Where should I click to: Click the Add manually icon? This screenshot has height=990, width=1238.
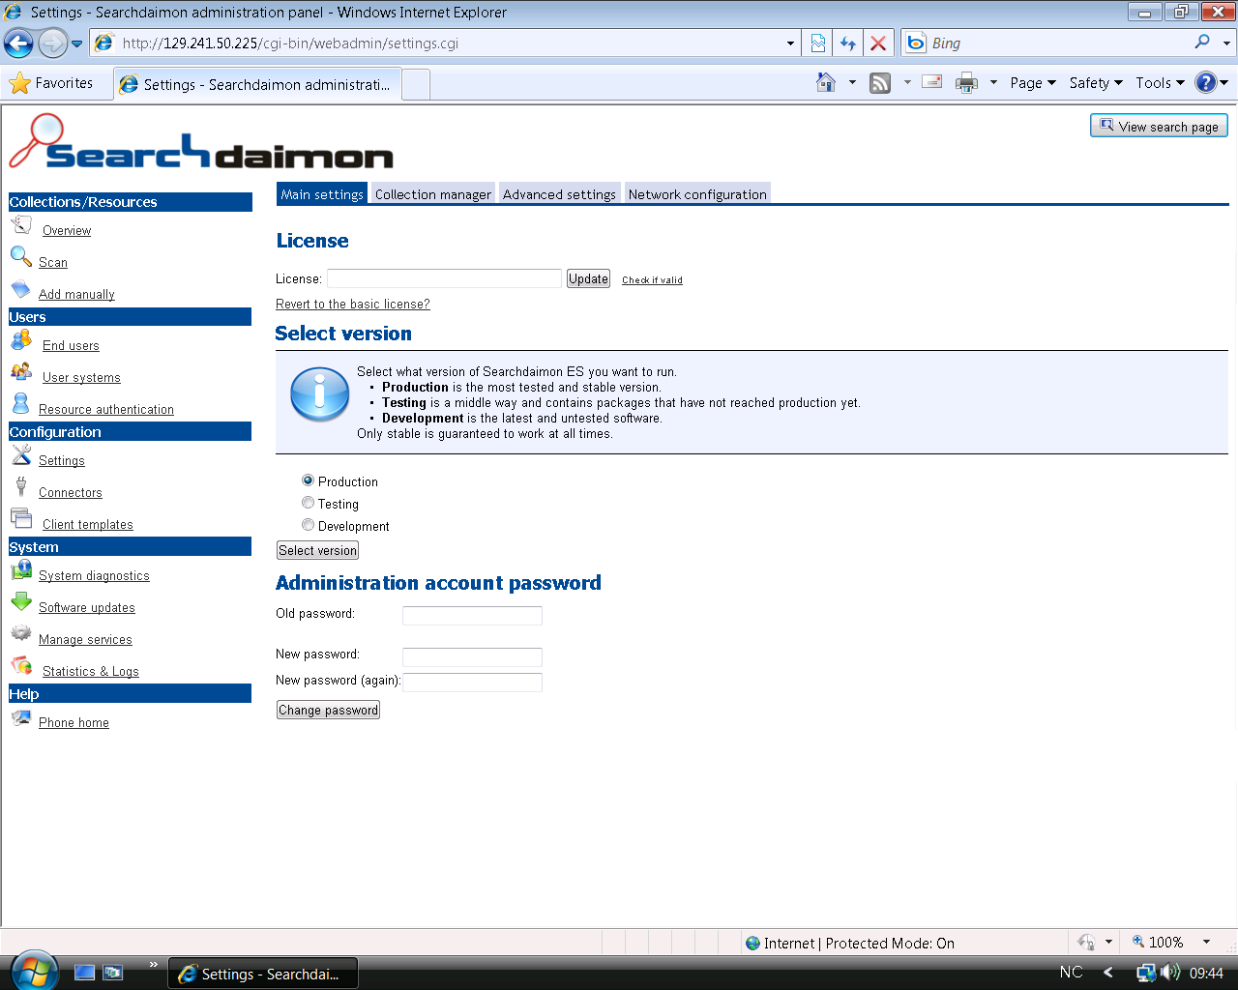[20, 289]
